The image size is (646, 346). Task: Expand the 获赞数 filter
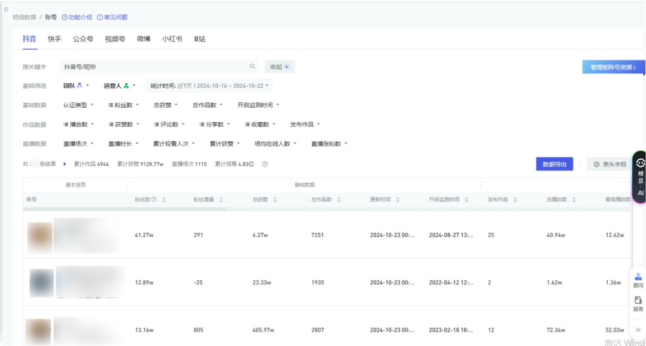[124, 125]
